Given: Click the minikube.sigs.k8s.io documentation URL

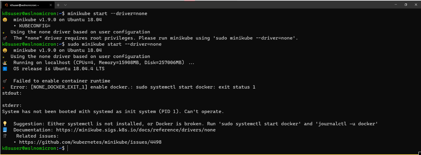Looking at the screenshot, I should (x=136, y=130).
